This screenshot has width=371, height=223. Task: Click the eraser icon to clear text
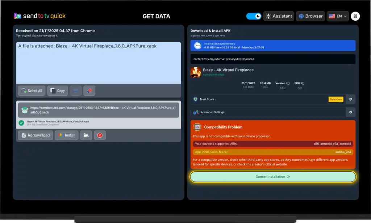[89, 91]
